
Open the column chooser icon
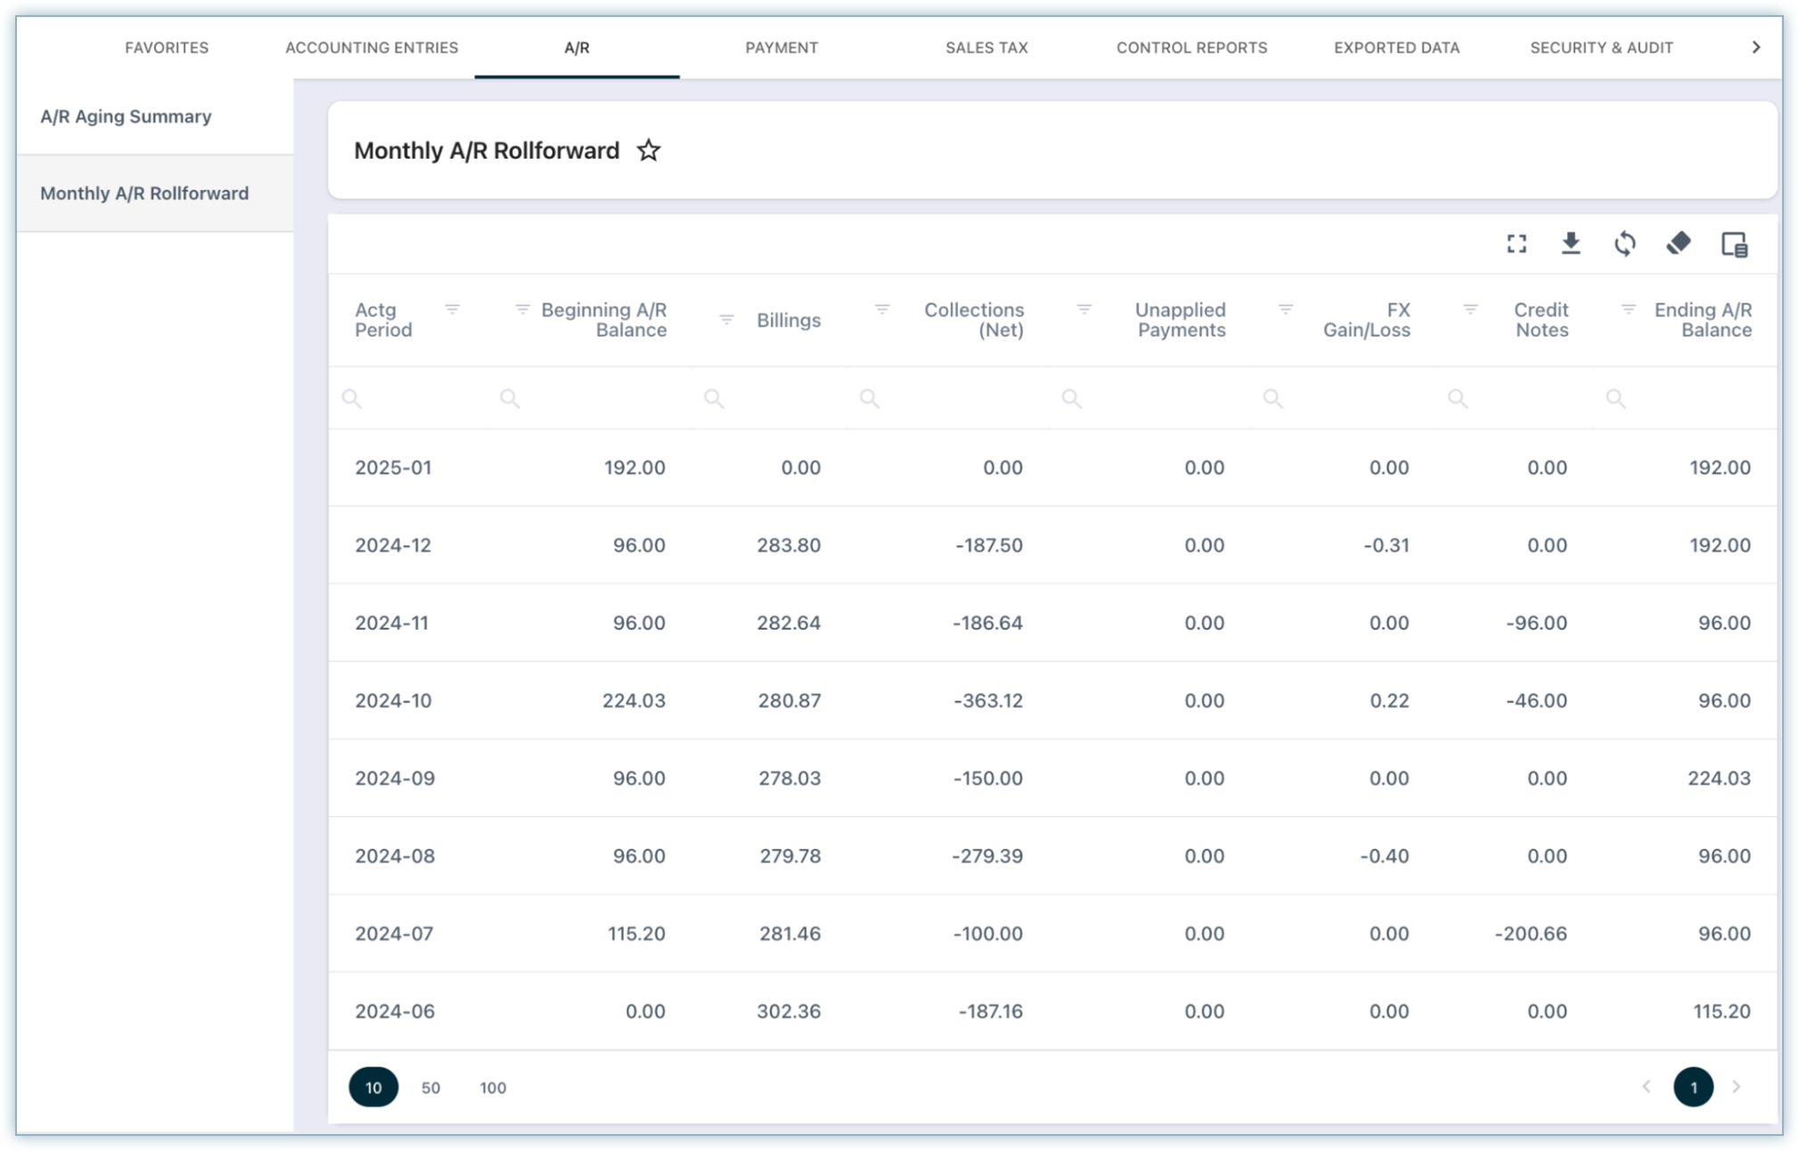pyautogui.click(x=1734, y=243)
